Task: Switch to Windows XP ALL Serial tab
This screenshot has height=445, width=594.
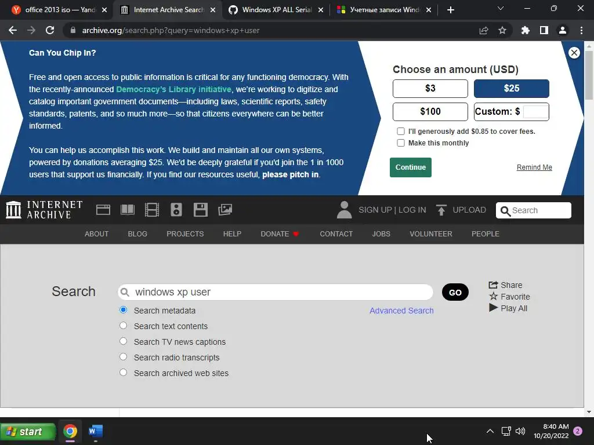Action: click(276, 10)
